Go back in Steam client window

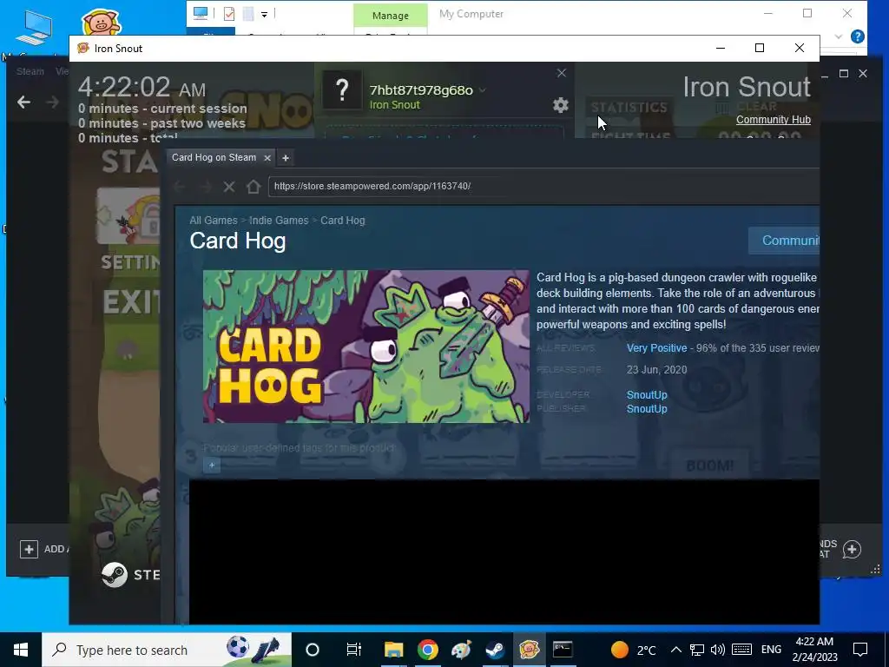[x=23, y=102]
